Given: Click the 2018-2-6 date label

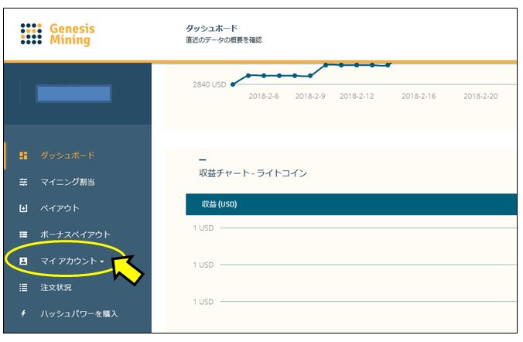Looking at the screenshot, I should (264, 96).
